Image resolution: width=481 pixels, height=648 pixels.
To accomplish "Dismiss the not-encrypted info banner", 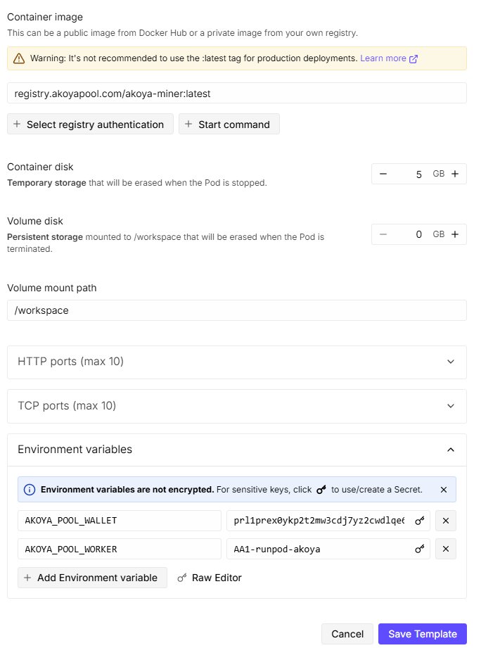I will click(444, 490).
